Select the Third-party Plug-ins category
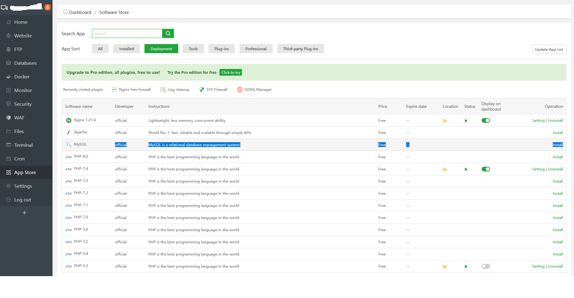 point(301,49)
